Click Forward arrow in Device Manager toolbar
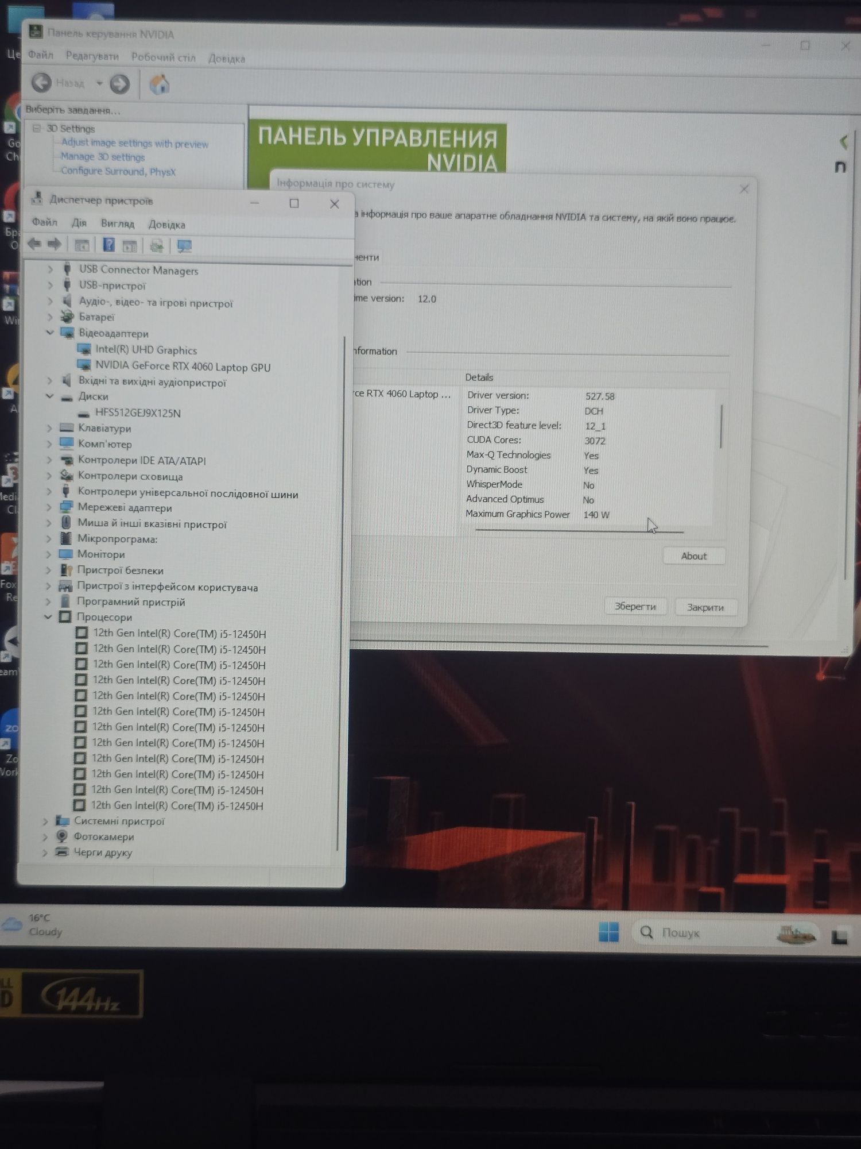The image size is (861, 1149). click(55, 244)
